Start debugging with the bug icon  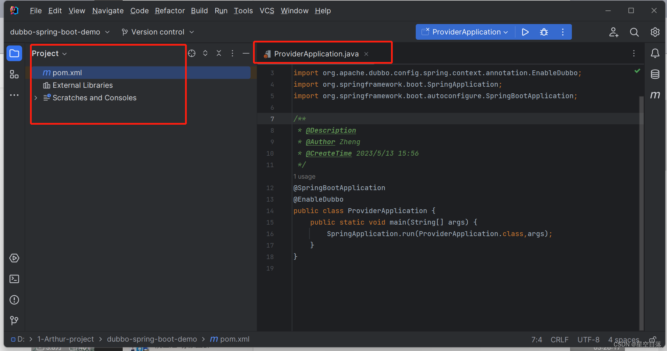click(x=544, y=32)
